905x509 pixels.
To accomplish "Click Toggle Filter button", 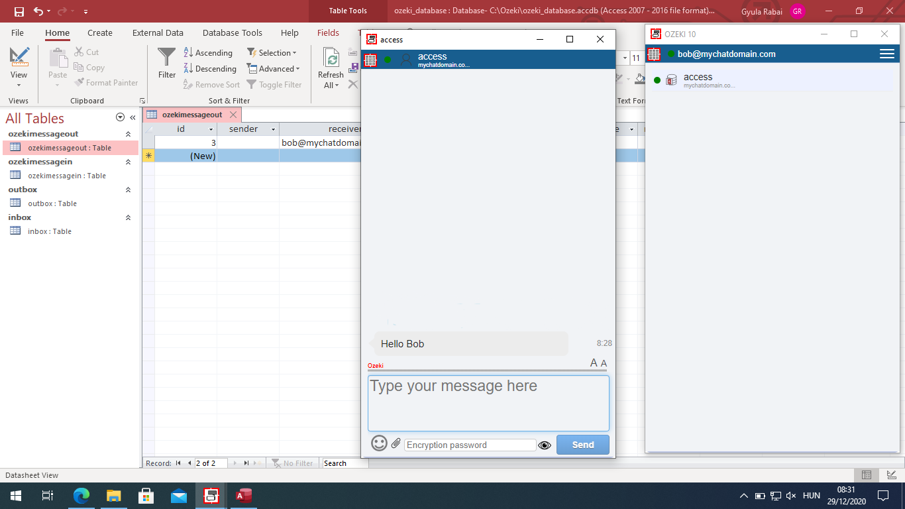I will coord(274,85).
